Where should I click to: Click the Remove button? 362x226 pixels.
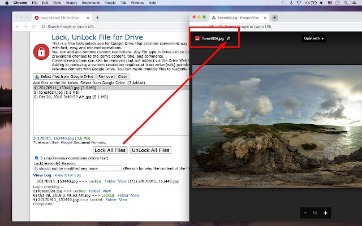(x=106, y=77)
